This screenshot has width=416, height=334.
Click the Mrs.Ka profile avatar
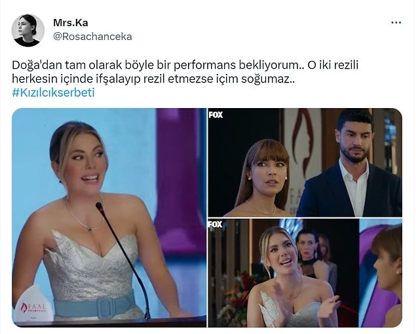point(28,30)
